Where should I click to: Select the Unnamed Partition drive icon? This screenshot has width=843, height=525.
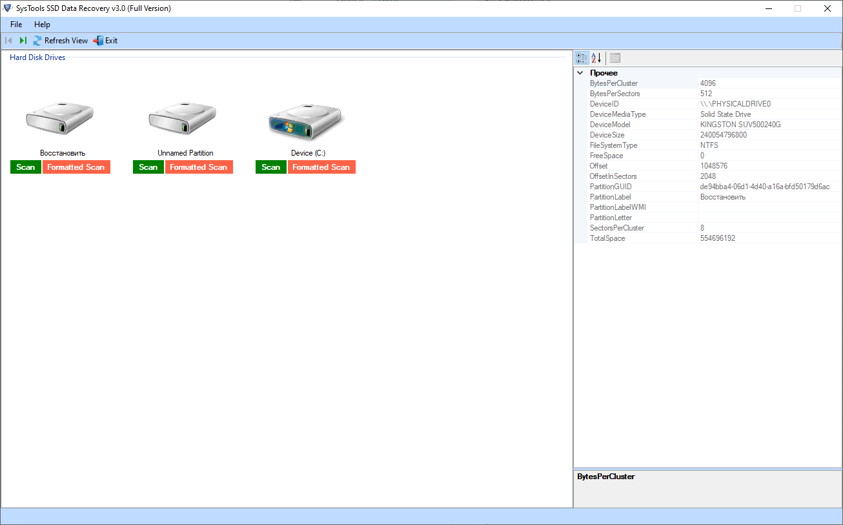pyautogui.click(x=183, y=118)
